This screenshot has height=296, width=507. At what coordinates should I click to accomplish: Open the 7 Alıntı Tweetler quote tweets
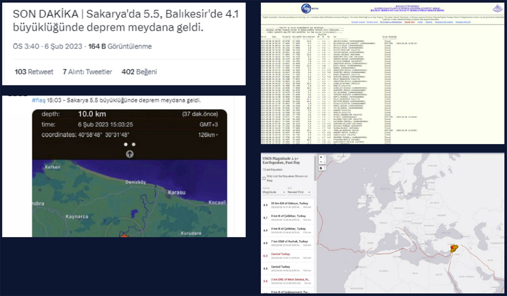pyautogui.click(x=87, y=72)
